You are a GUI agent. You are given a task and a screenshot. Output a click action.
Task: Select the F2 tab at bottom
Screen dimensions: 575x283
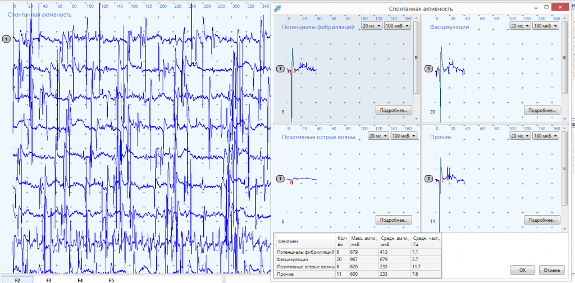tap(17, 280)
